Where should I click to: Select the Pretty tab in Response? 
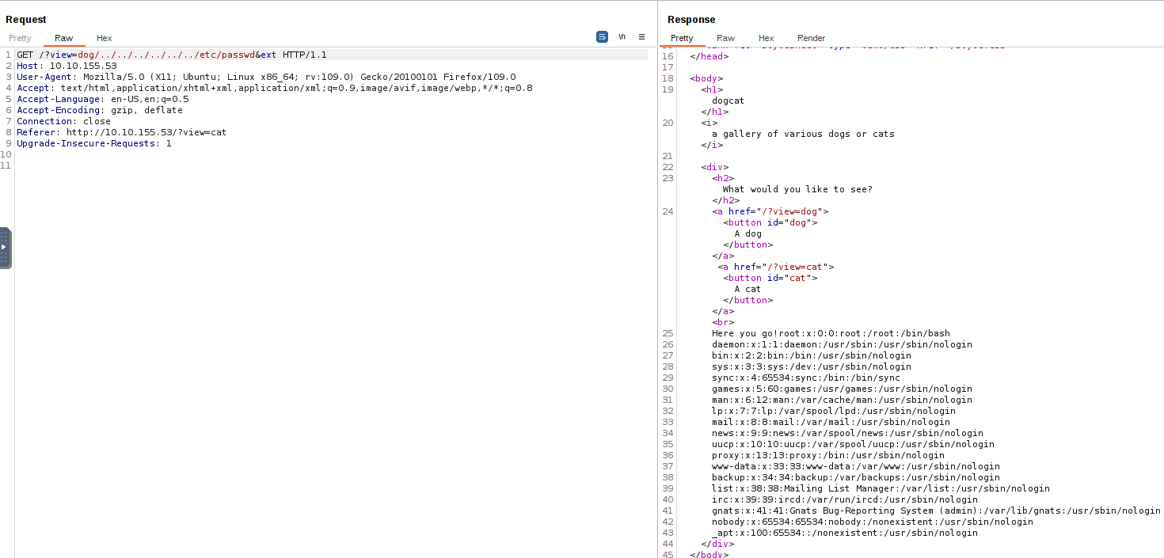click(x=682, y=38)
